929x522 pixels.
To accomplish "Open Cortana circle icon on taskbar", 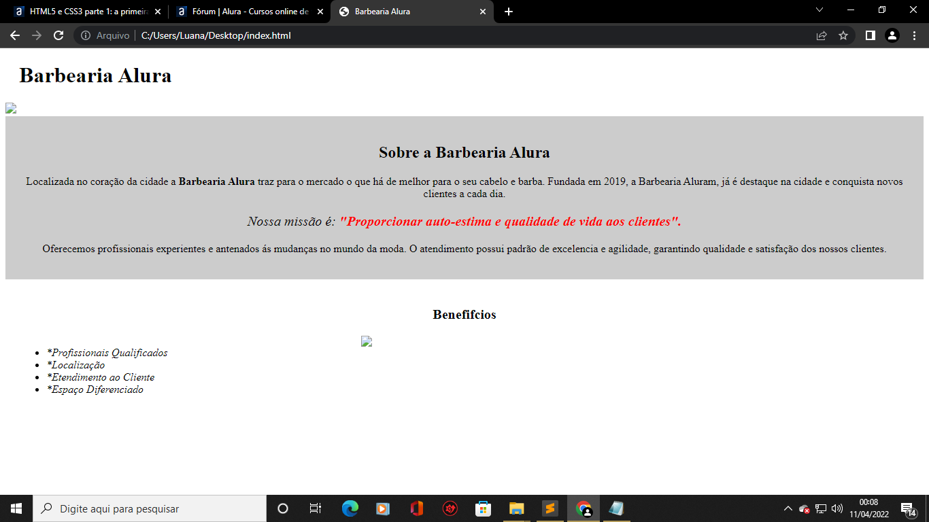I will point(283,508).
